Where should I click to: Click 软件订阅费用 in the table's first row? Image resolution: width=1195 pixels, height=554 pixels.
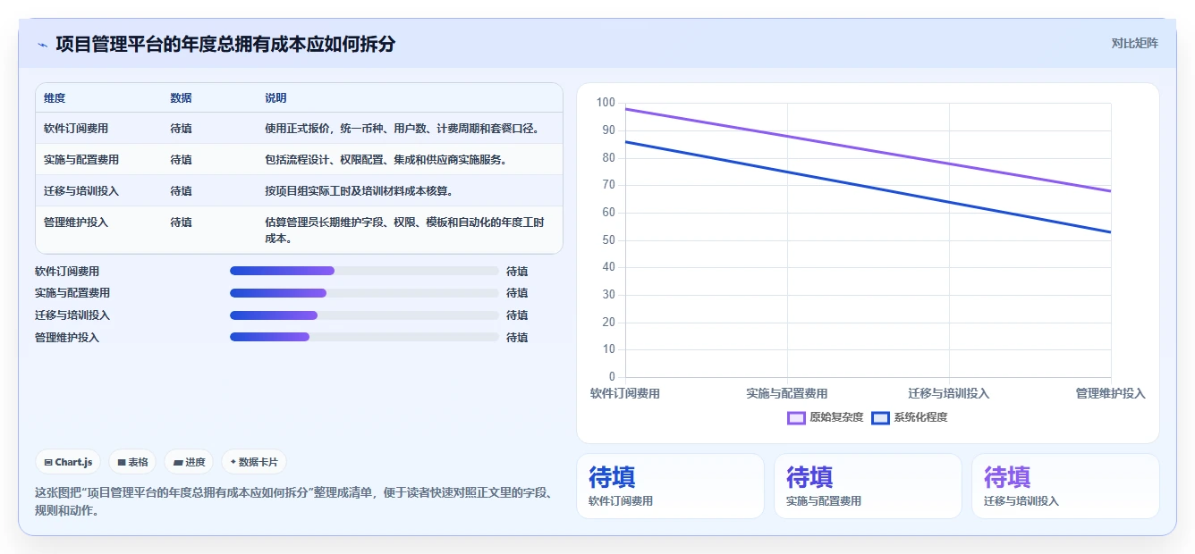click(x=76, y=129)
